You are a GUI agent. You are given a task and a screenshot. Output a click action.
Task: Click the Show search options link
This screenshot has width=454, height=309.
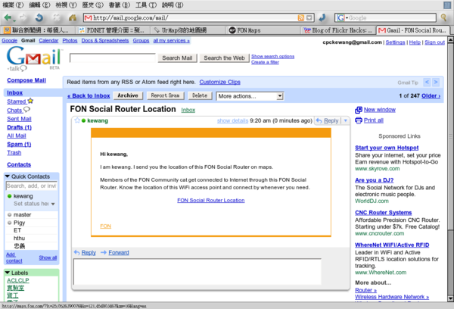272,56
